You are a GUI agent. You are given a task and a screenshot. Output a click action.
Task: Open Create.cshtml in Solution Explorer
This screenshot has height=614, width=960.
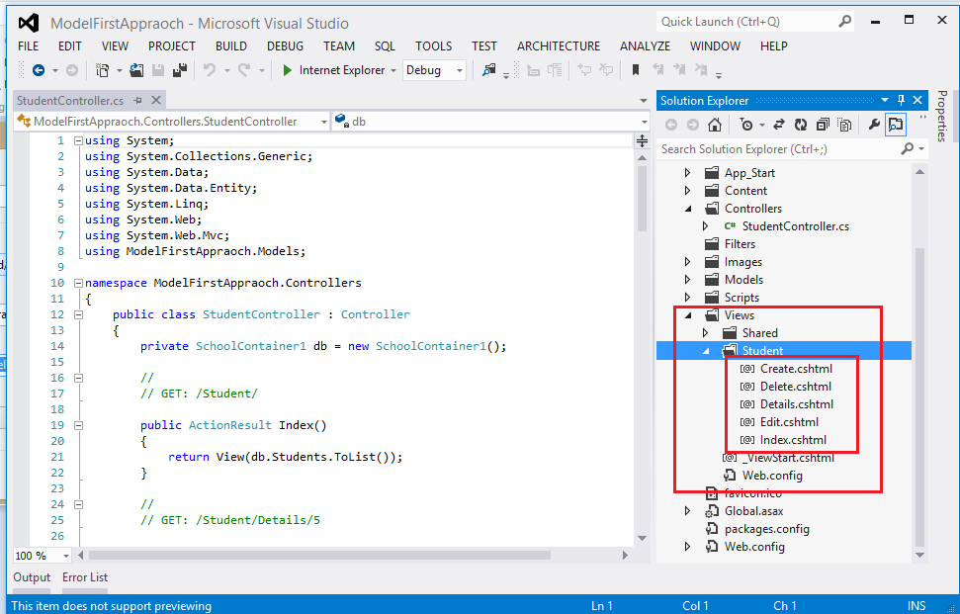(x=796, y=369)
